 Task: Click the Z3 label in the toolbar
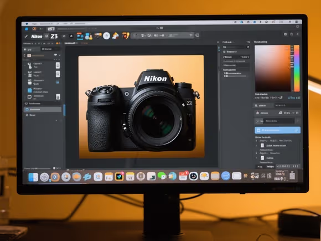[x=54, y=36]
